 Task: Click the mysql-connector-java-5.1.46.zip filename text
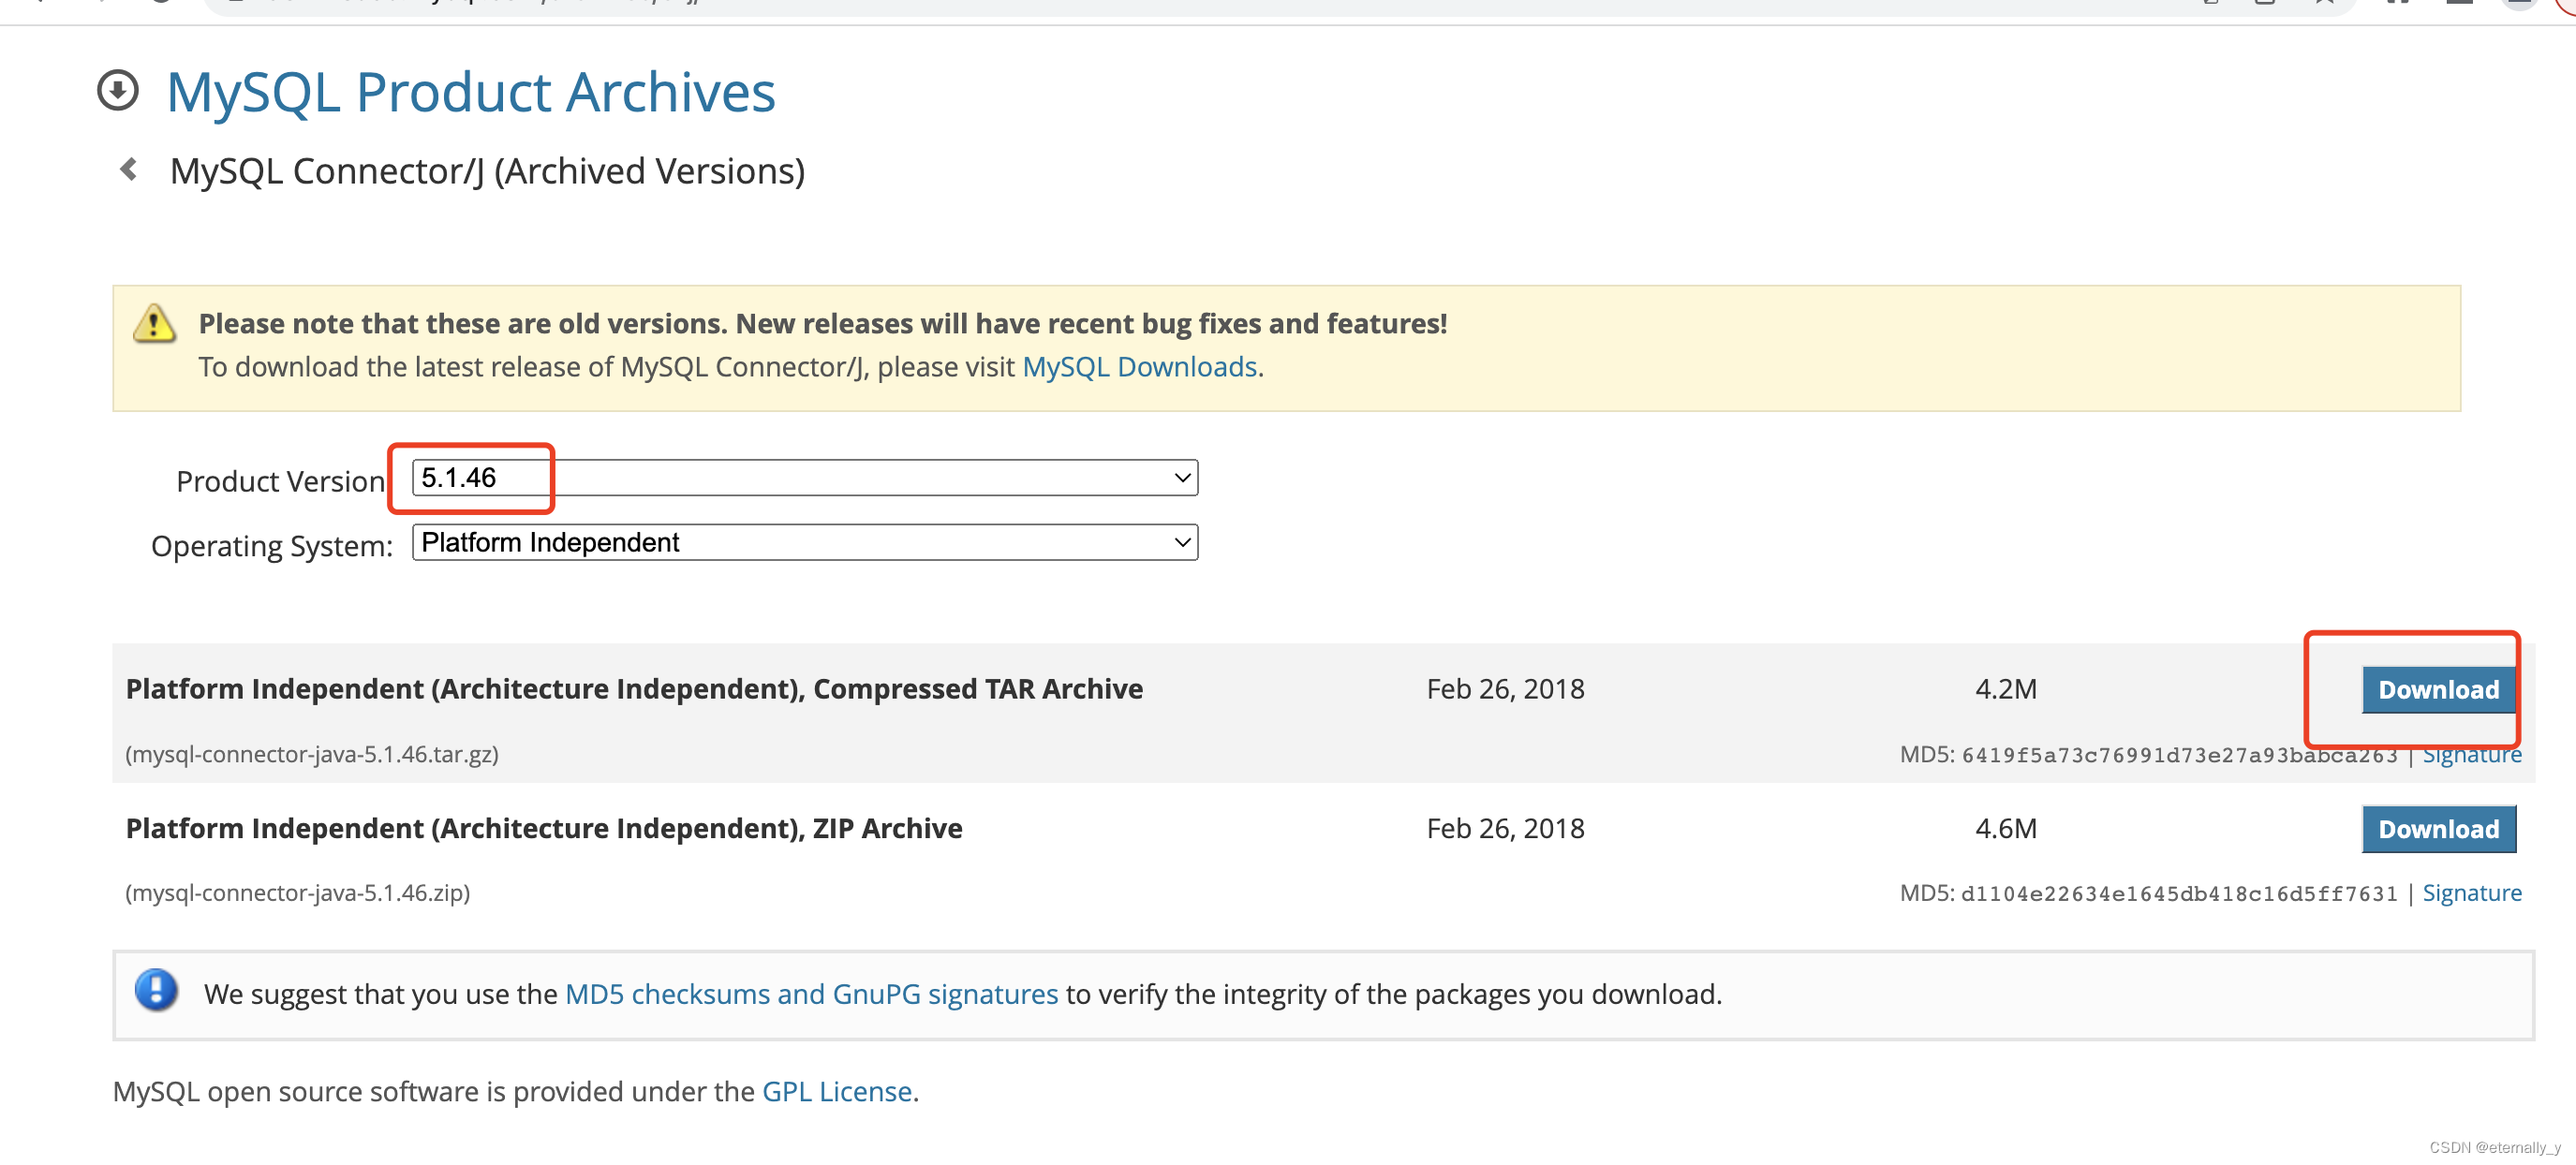pyautogui.click(x=298, y=893)
